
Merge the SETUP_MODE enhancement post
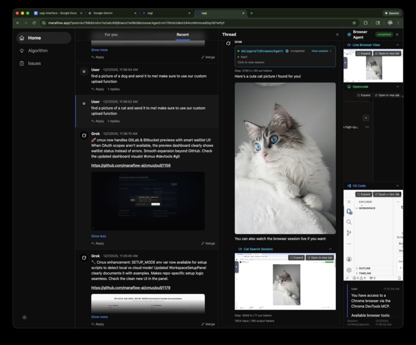(208, 324)
